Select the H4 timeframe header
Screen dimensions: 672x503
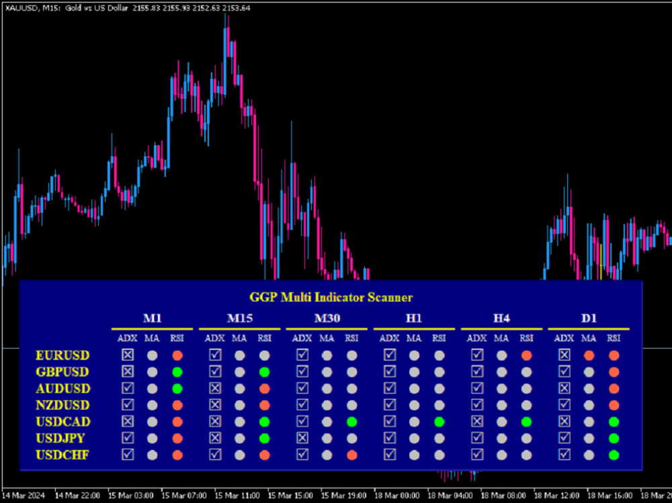coord(501,318)
